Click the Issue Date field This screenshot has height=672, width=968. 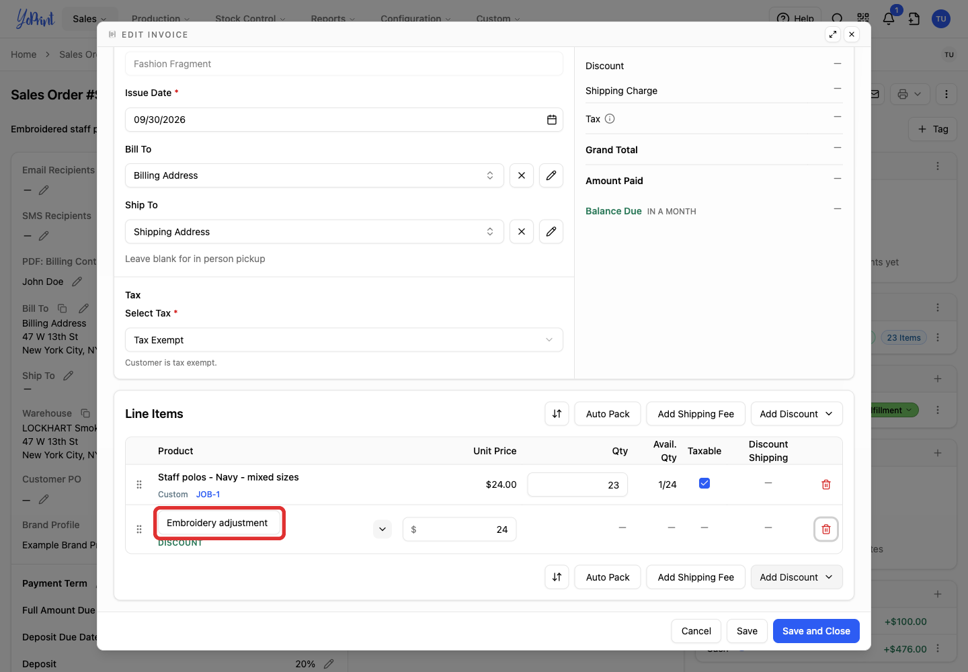tap(344, 120)
